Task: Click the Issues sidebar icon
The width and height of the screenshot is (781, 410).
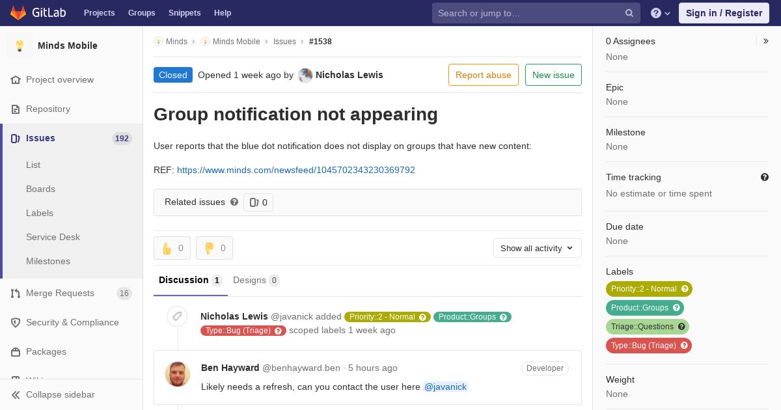Action: coord(16,138)
